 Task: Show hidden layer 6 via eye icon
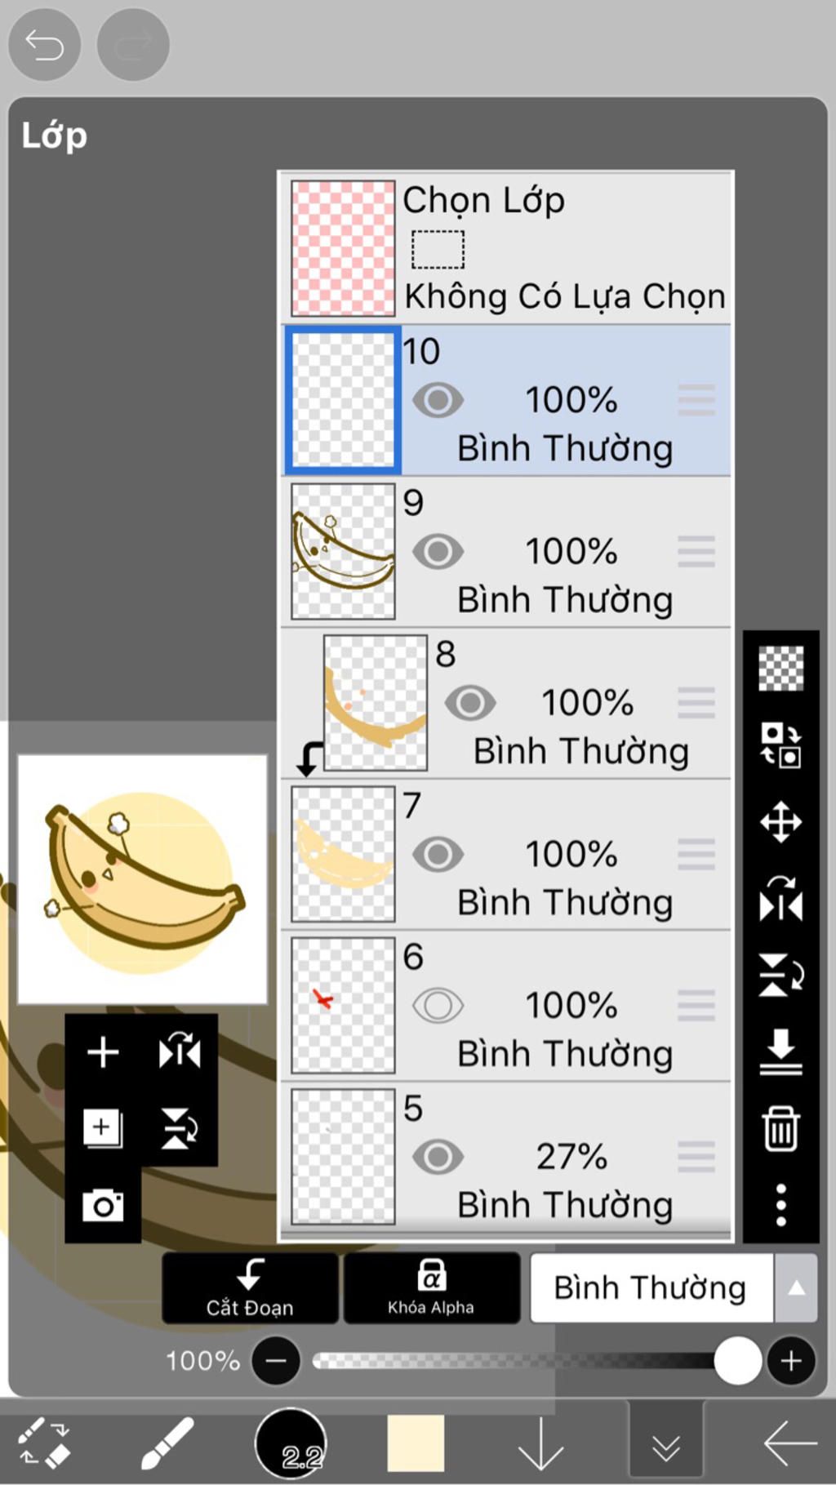[x=438, y=1006]
